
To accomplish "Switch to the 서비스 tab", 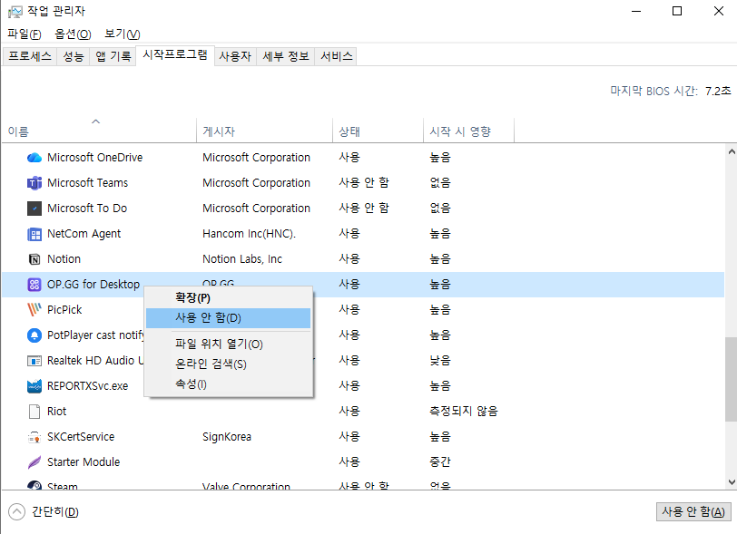I will (x=336, y=56).
